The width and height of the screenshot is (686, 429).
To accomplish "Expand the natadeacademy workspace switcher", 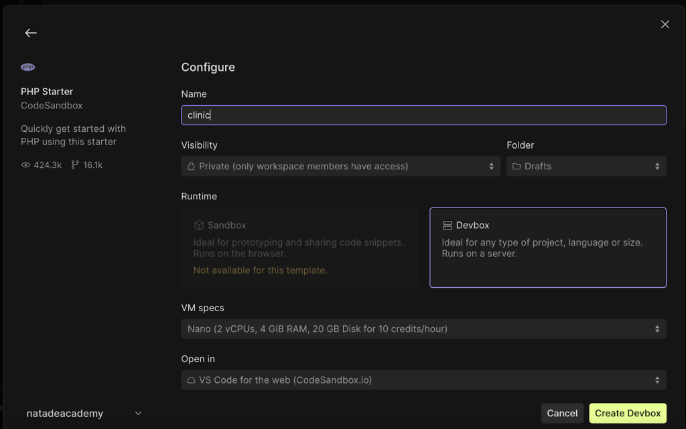I will tap(84, 414).
